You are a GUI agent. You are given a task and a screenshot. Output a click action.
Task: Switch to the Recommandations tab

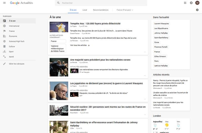click(100, 10)
